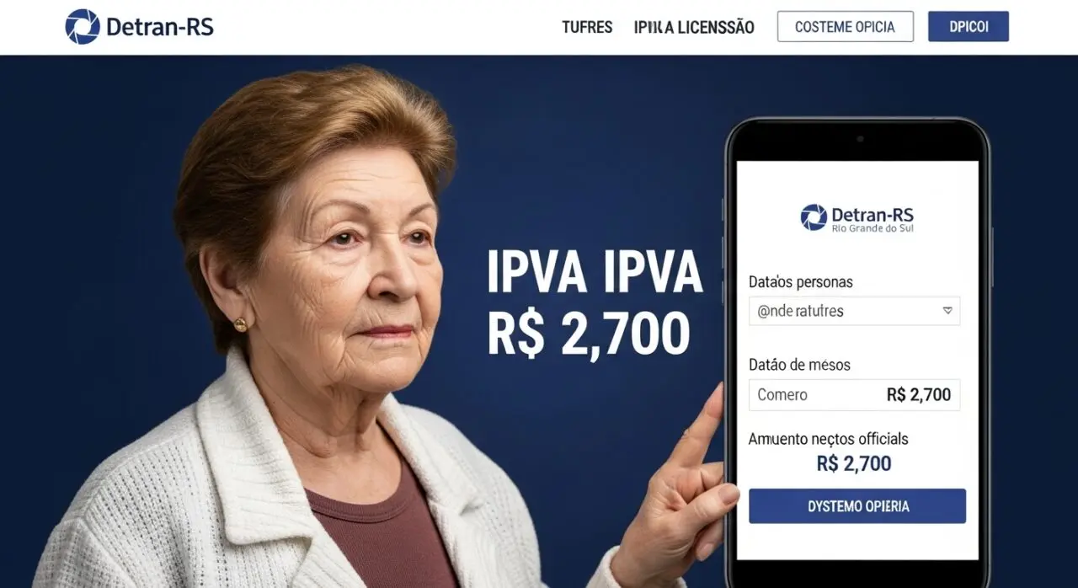Tap the phone's front camera dot
Image resolution: width=1078 pixels, height=588 pixels.
(x=859, y=138)
